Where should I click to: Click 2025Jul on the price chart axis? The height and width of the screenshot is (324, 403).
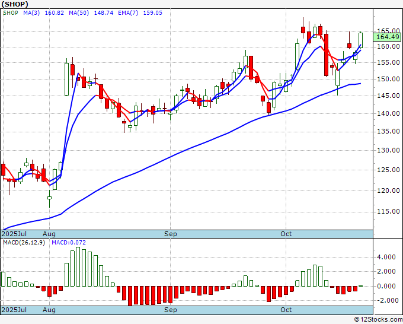14,234
